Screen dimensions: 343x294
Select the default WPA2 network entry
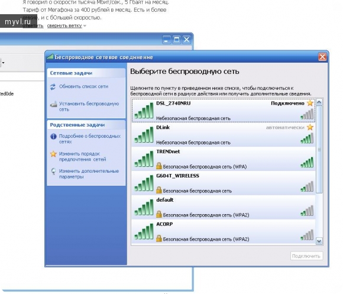point(224,207)
